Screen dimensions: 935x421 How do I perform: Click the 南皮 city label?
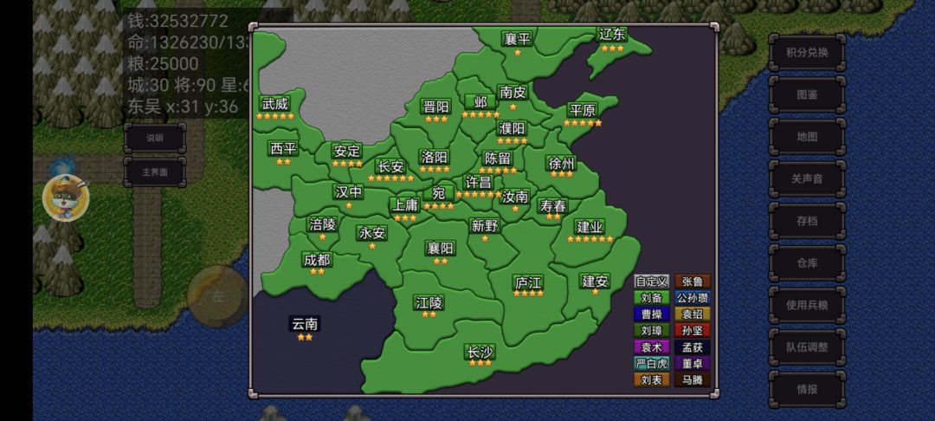click(x=513, y=93)
